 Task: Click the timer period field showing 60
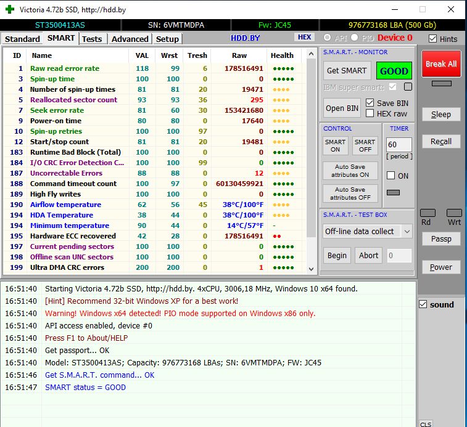(x=399, y=145)
